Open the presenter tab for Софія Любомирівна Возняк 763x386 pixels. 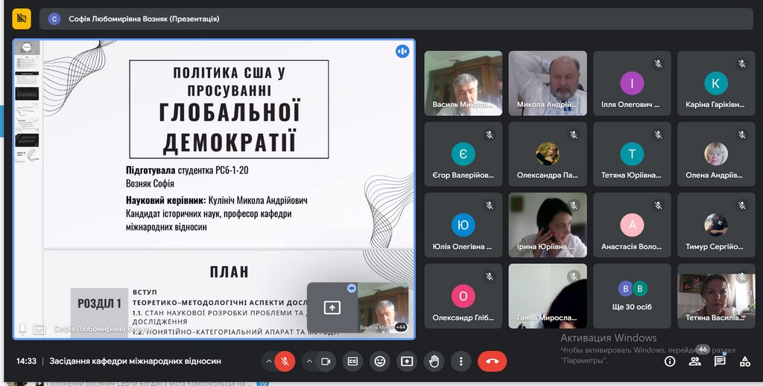click(x=134, y=19)
